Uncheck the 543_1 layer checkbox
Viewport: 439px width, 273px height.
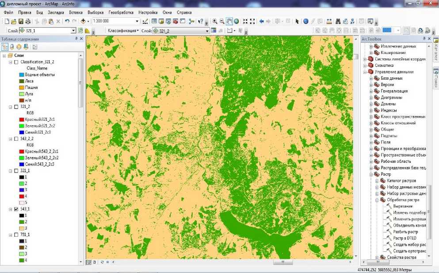point(16,209)
